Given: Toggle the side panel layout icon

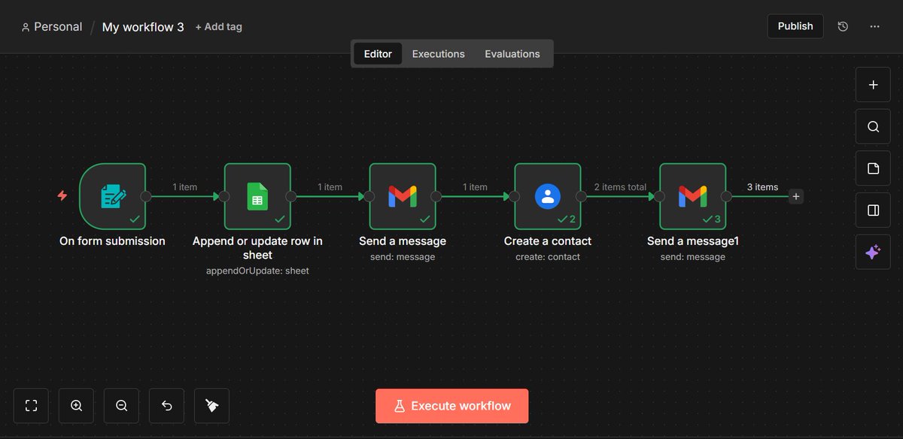Looking at the screenshot, I should 873,210.
